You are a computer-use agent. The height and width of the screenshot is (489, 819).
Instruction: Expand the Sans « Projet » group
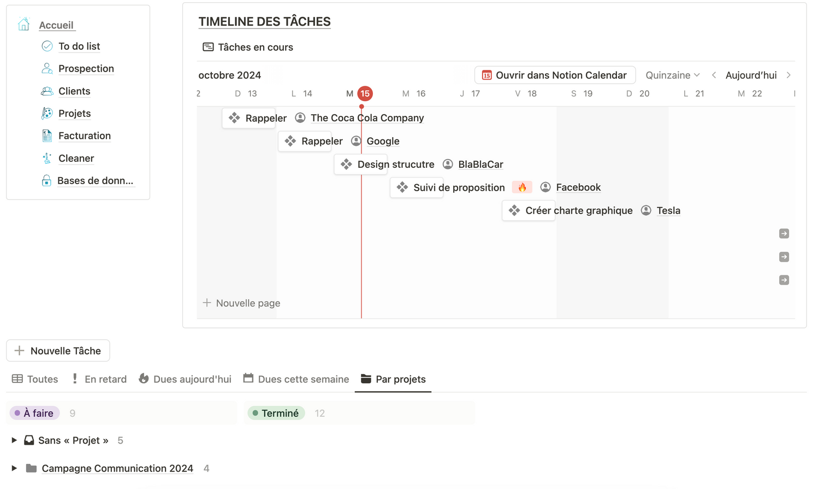(x=14, y=440)
